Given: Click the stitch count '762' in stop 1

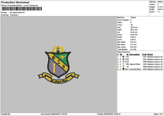Looking at the screenshot, I should coord(127,57).
